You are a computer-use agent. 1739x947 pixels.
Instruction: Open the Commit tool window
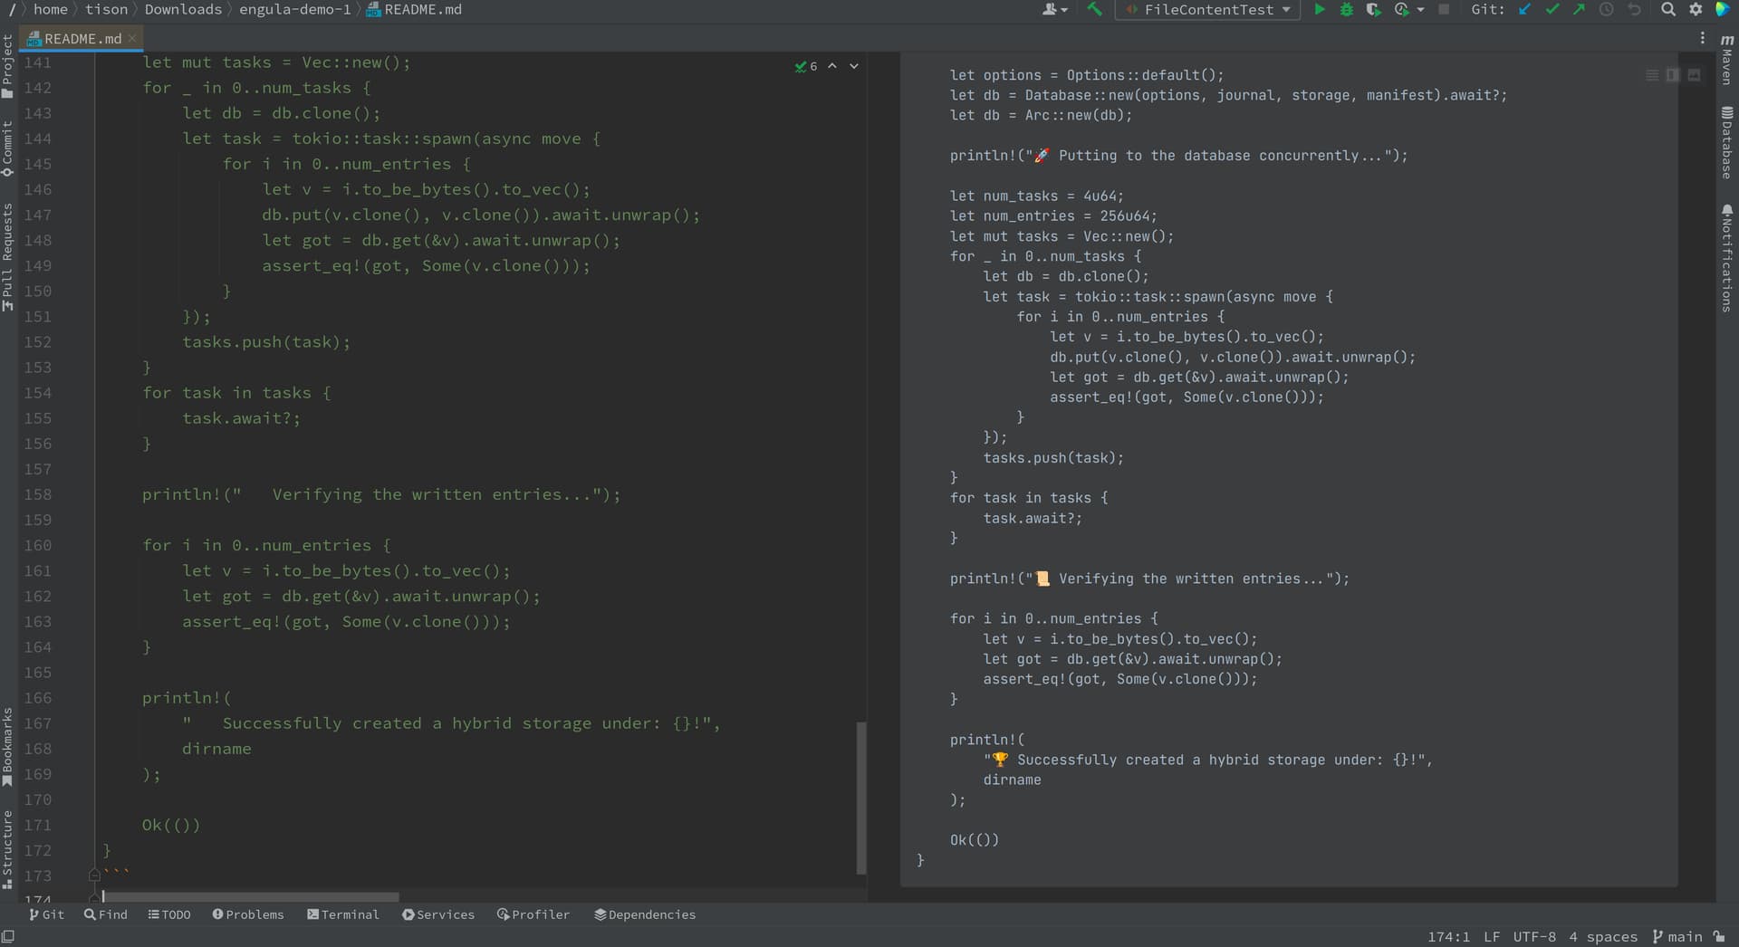(7, 149)
